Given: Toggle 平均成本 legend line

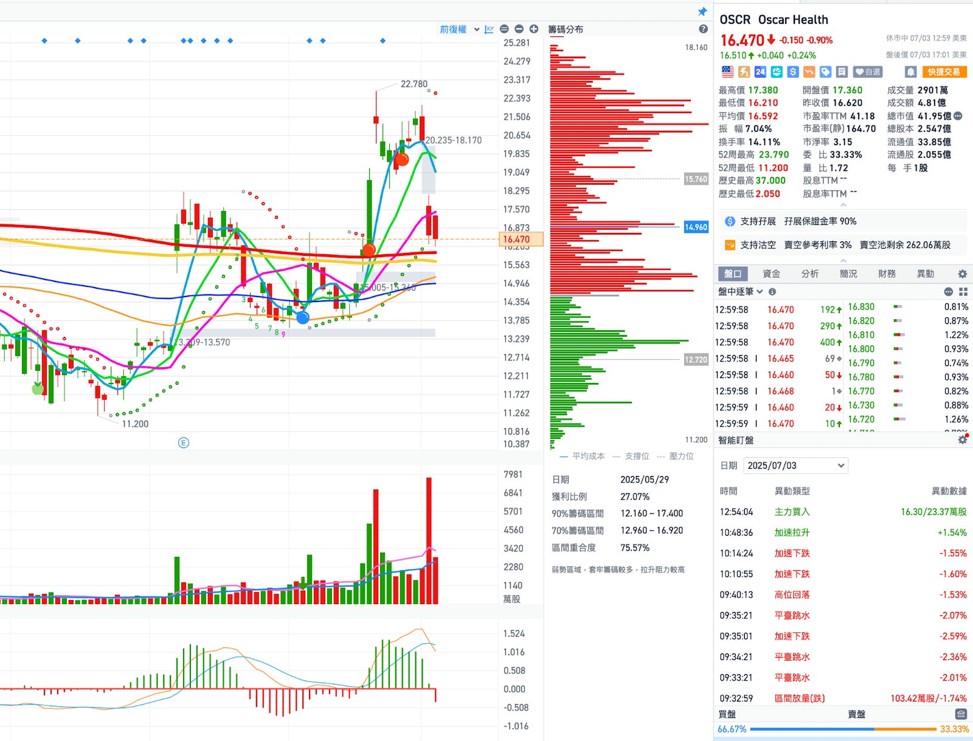Looking at the screenshot, I should [582, 456].
